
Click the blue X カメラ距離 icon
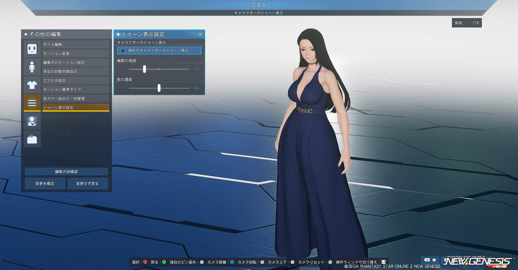click(x=232, y=262)
